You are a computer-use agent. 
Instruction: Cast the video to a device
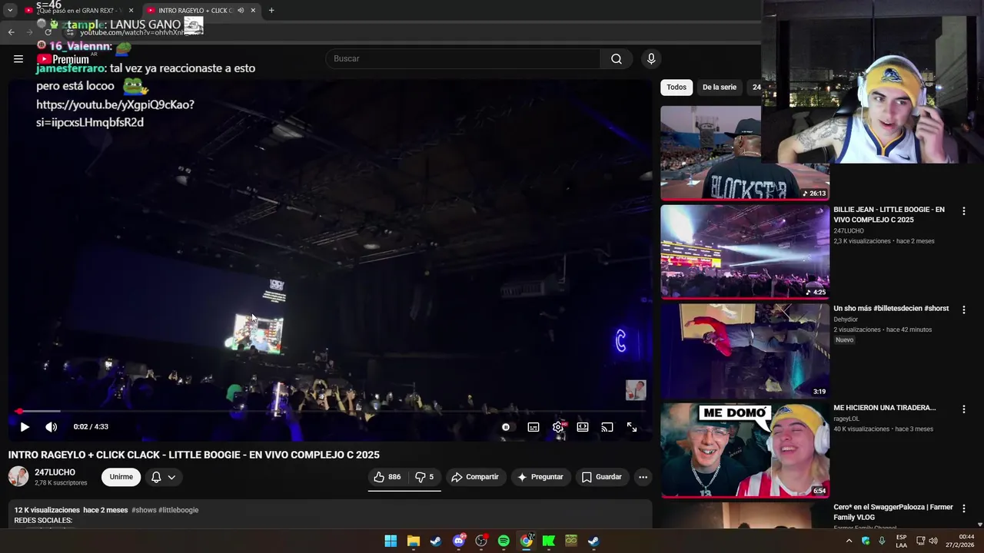(607, 427)
